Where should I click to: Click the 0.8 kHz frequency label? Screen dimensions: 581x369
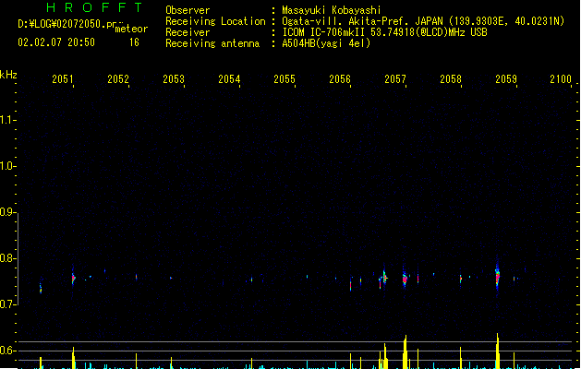[x=7, y=258]
